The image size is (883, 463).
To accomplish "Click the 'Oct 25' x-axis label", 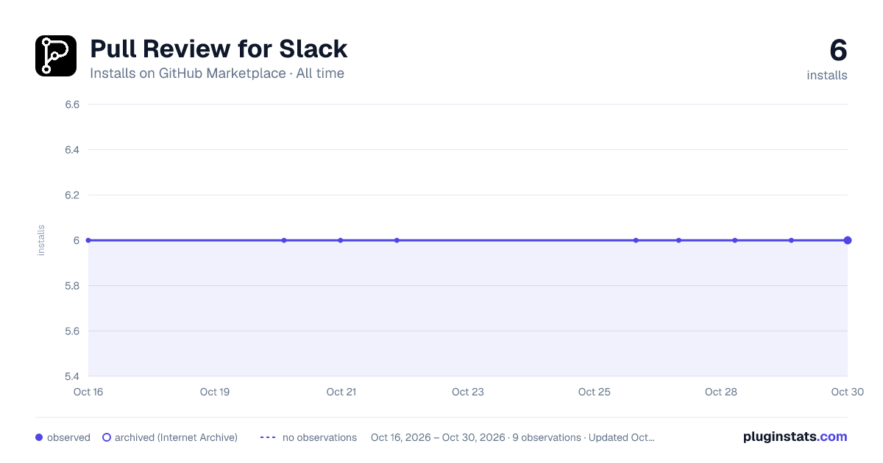I will pos(595,392).
